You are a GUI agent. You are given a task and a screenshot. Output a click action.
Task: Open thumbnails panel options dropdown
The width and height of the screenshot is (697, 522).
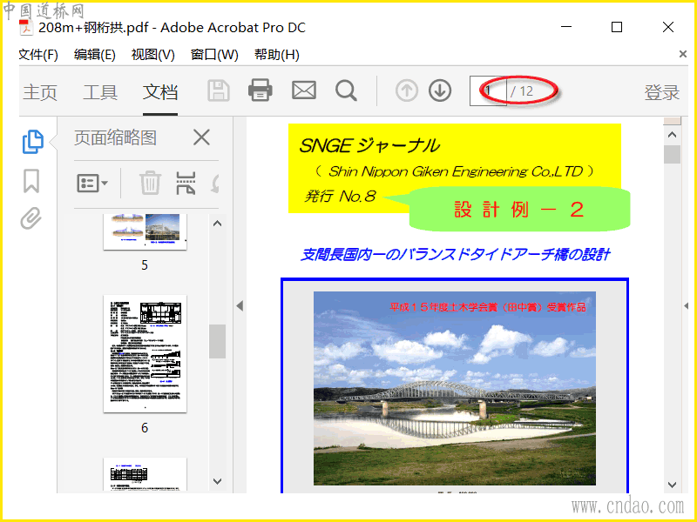[x=92, y=183]
